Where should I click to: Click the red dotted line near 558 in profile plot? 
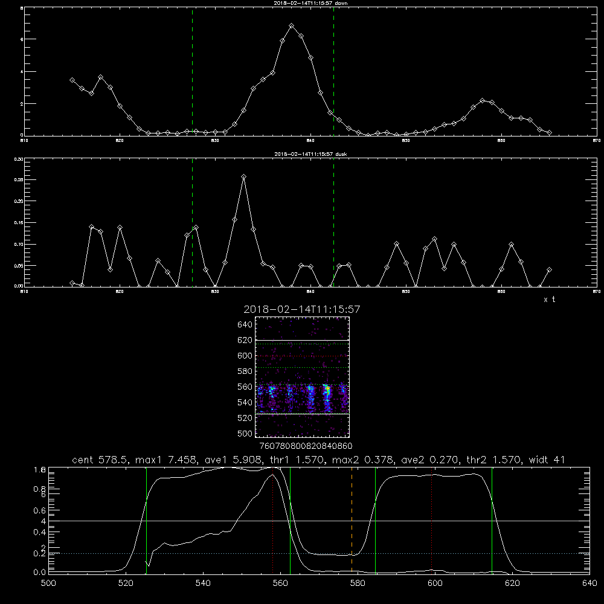(273, 520)
